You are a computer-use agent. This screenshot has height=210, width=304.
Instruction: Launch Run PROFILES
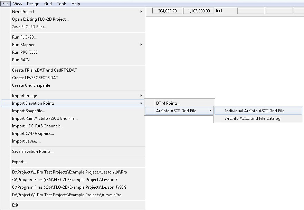coord(25,52)
